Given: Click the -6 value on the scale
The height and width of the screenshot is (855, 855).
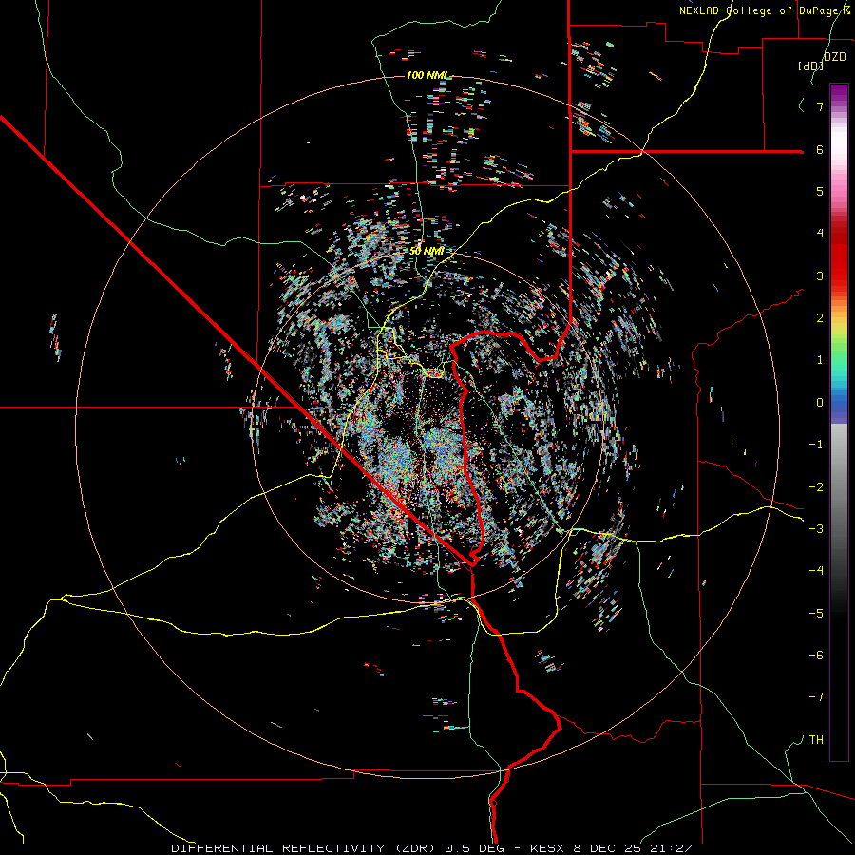Looking at the screenshot, I should pyautogui.click(x=816, y=655).
